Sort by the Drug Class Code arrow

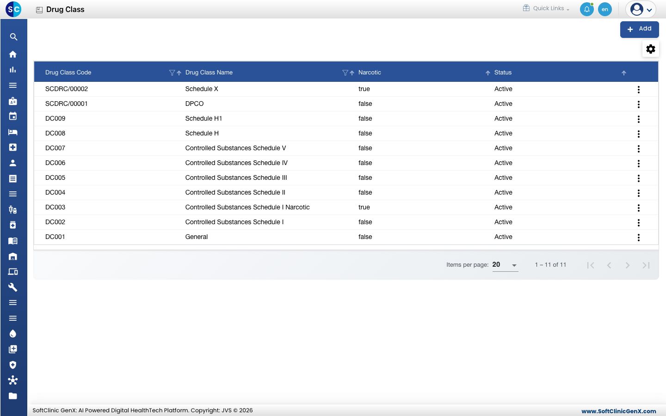tap(179, 73)
